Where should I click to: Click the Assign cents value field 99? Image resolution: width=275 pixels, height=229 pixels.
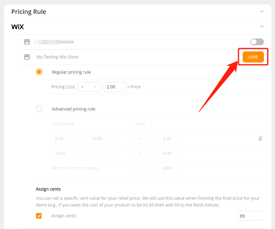click(x=250, y=216)
